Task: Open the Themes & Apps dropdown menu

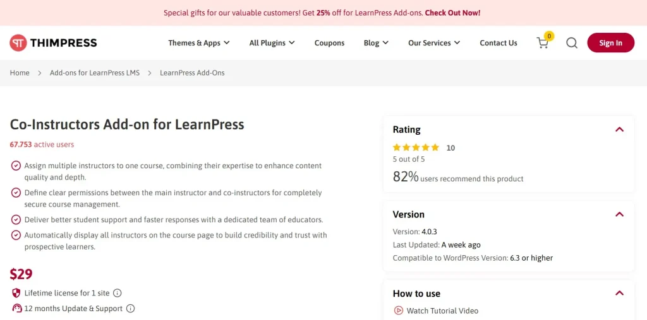Action: tap(199, 43)
